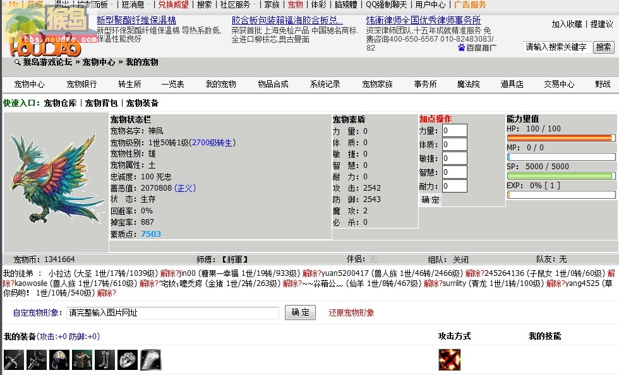The image size is (619, 375).
Task: Click the 7503 素质点 value
Action: coord(151,234)
